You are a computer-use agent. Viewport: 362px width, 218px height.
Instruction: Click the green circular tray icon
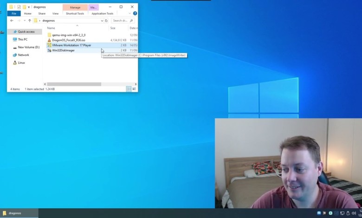click(x=330, y=213)
